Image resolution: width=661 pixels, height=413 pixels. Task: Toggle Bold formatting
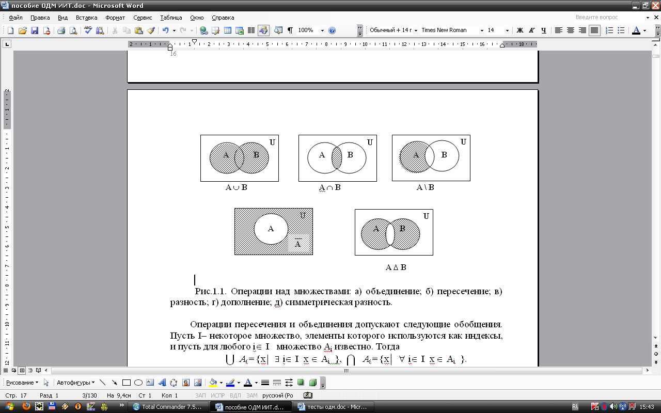[x=520, y=30]
